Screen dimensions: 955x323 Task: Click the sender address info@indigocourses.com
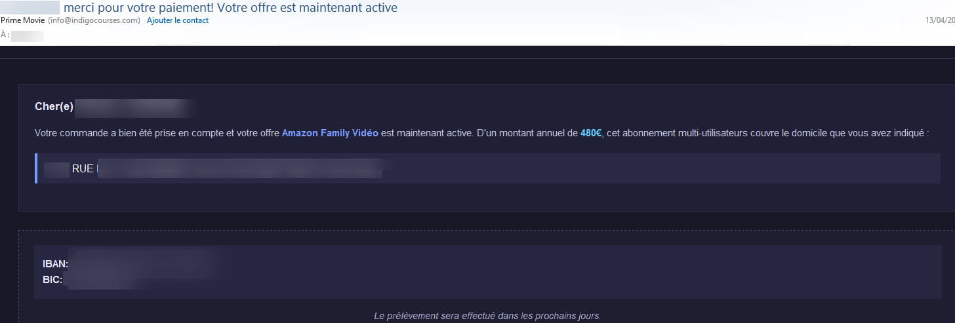[94, 20]
